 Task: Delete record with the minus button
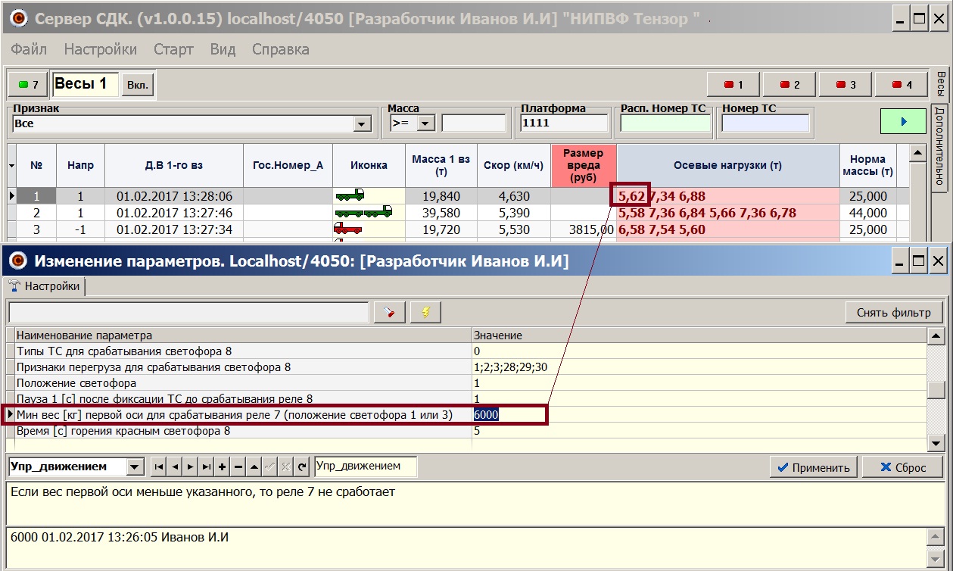click(238, 467)
